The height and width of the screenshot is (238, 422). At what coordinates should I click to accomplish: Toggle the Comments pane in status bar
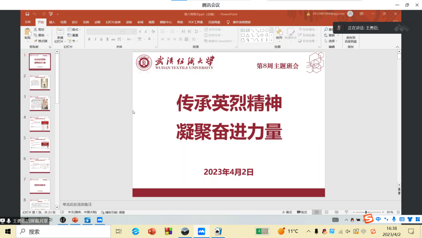(x=302, y=212)
